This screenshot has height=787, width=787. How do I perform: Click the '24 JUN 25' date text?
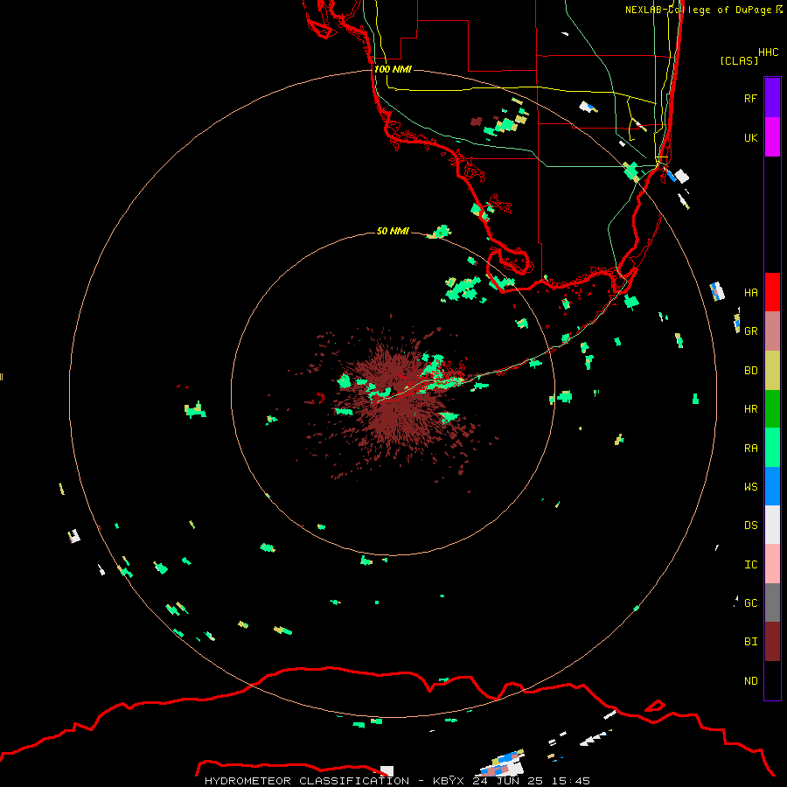[x=507, y=781]
